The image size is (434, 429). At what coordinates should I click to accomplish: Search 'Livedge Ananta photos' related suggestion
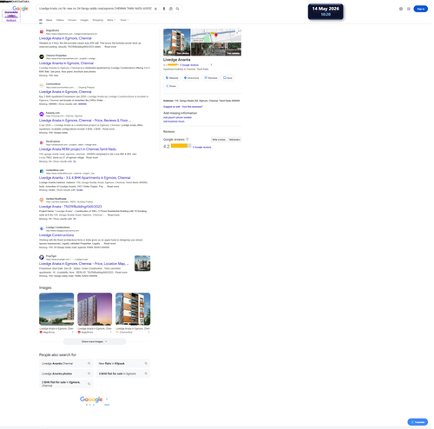coord(66,373)
